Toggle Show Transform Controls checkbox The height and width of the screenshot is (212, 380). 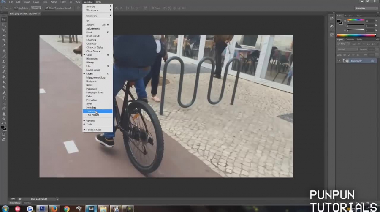[x=47, y=8]
